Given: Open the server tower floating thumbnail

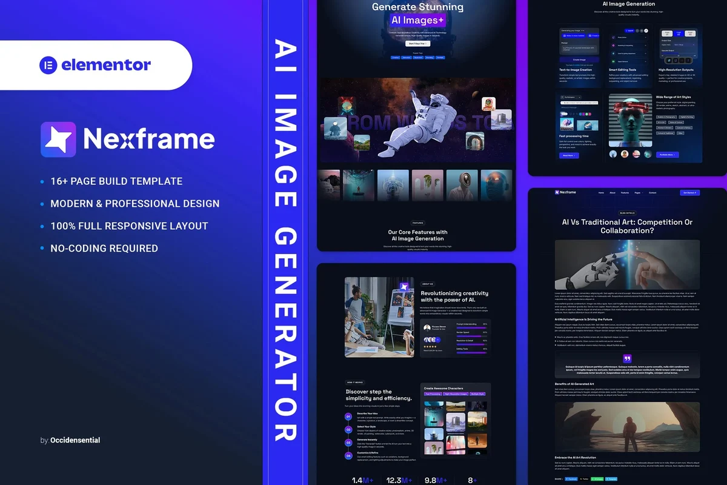Looking at the screenshot, I should tap(501, 118).
